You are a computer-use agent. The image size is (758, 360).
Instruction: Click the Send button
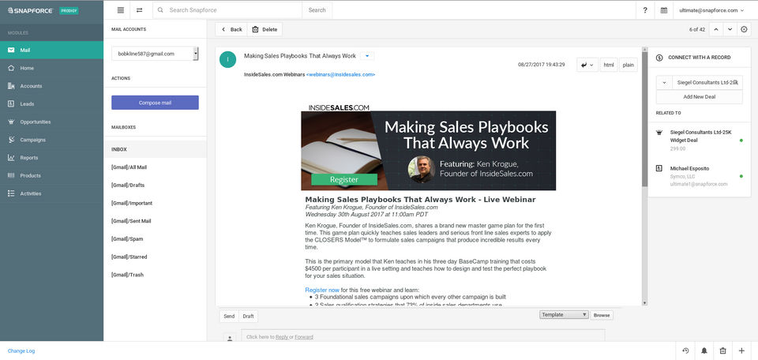coord(229,316)
